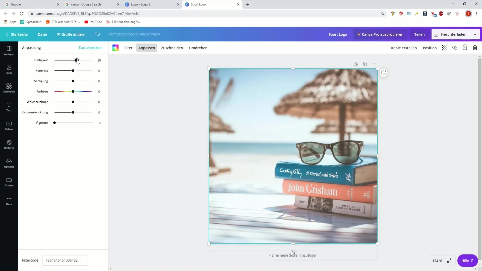This screenshot has width=482, height=271.
Task: Open the Mehr sidebar options
Action: click(9, 201)
